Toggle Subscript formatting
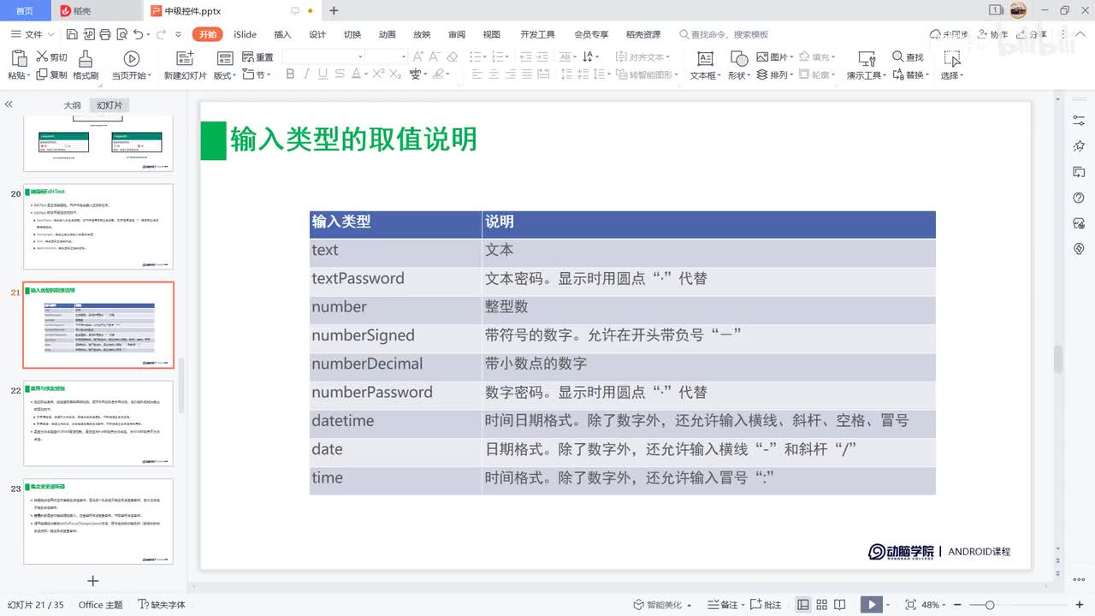The height and width of the screenshot is (616, 1095). click(394, 74)
